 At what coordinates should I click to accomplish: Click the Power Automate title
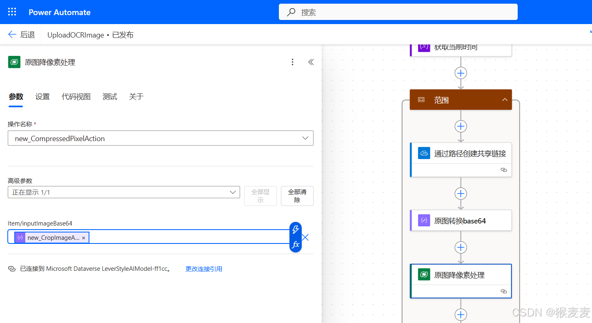click(60, 12)
